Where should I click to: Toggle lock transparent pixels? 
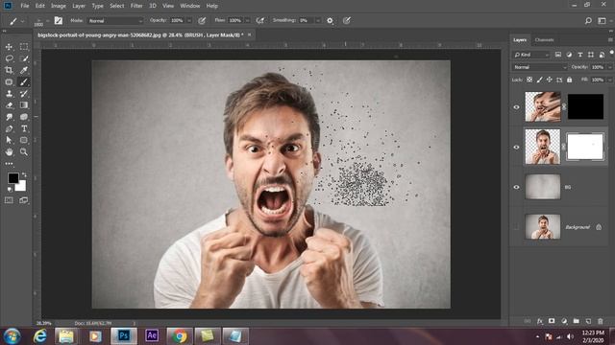click(x=529, y=80)
